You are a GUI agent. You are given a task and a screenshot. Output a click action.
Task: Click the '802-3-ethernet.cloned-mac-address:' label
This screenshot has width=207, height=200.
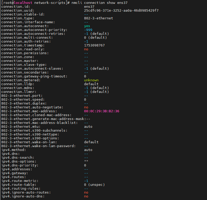point(36,115)
